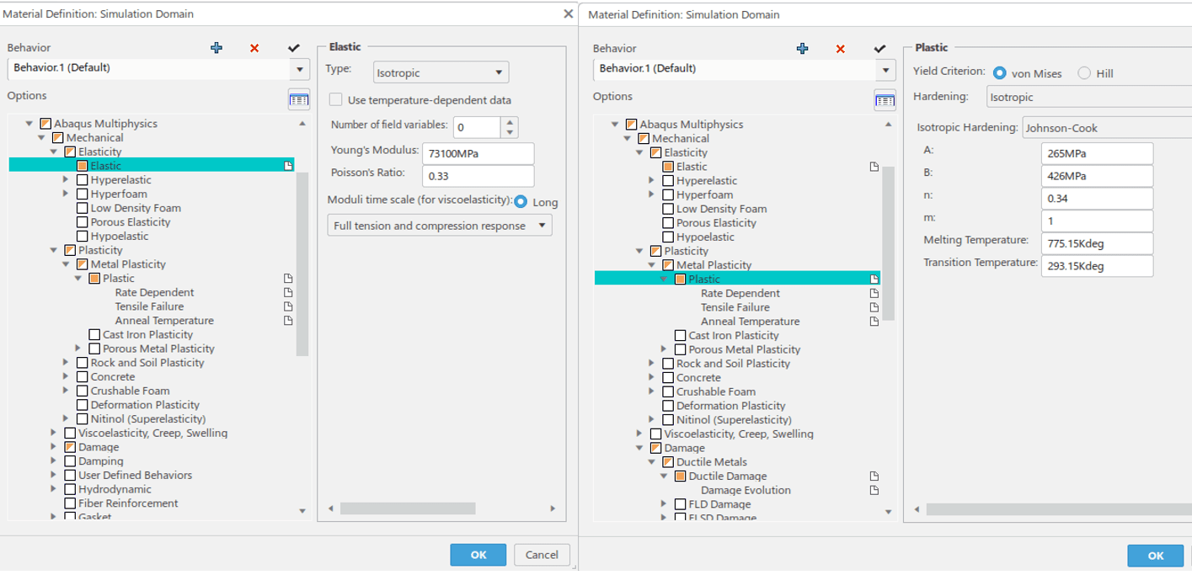Check Cast Iron Plasticity in right window
Screen dimensions: 1192x575
(681, 335)
